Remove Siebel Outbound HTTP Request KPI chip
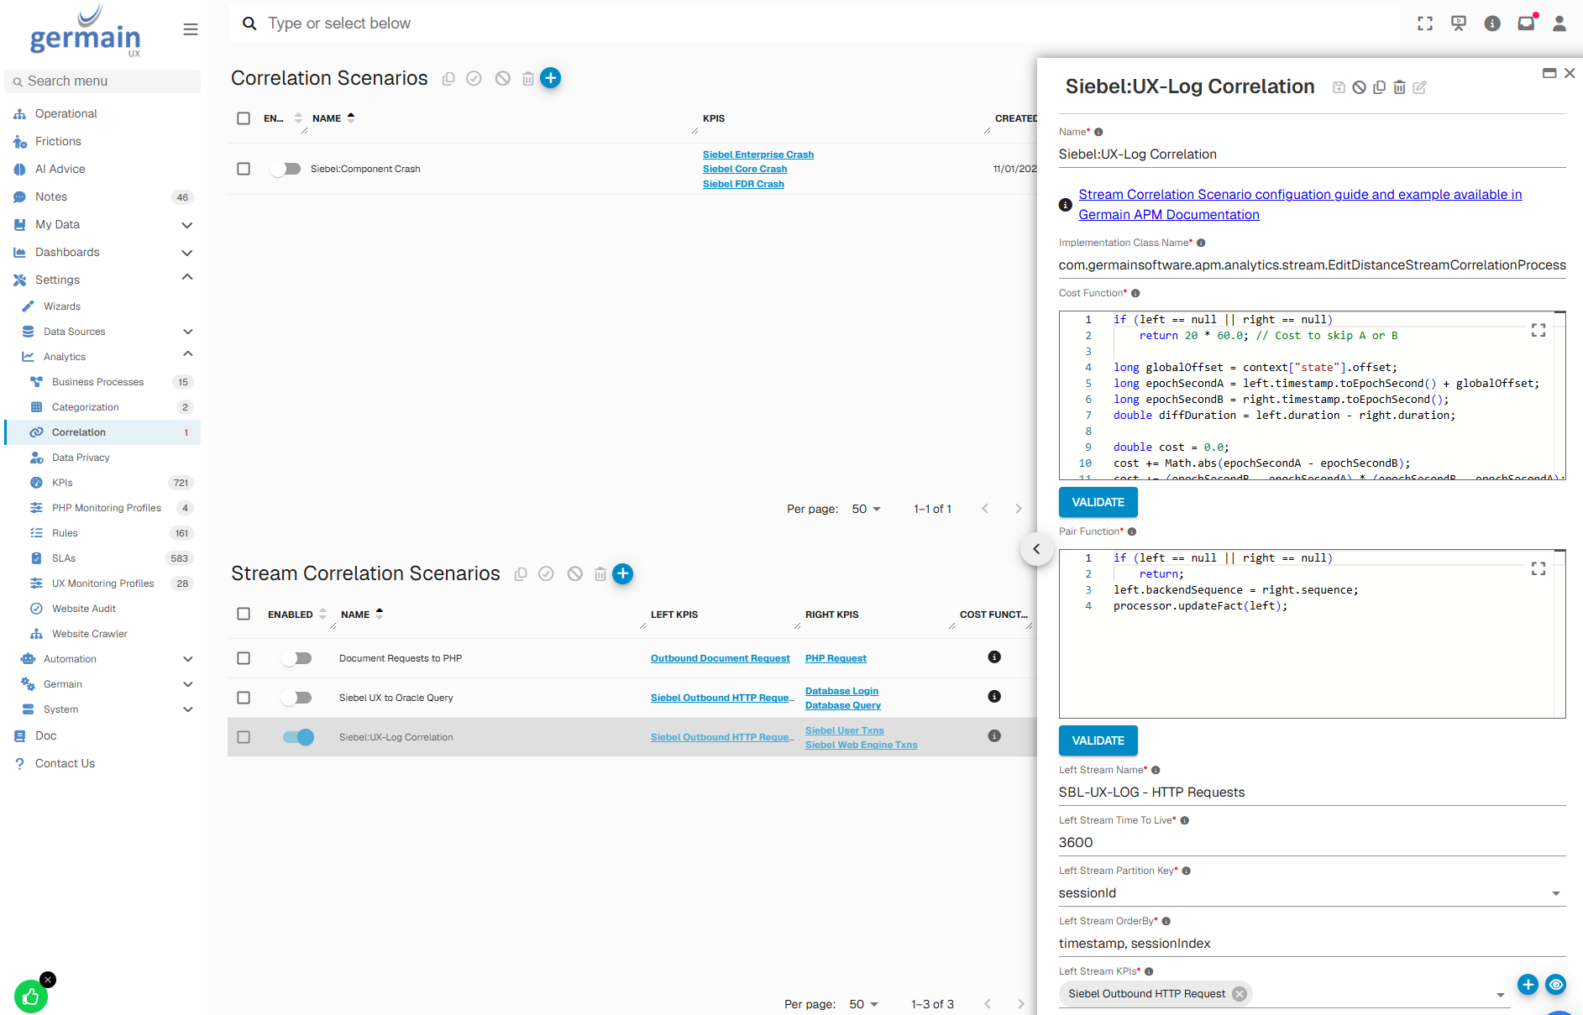 pos(1240,994)
